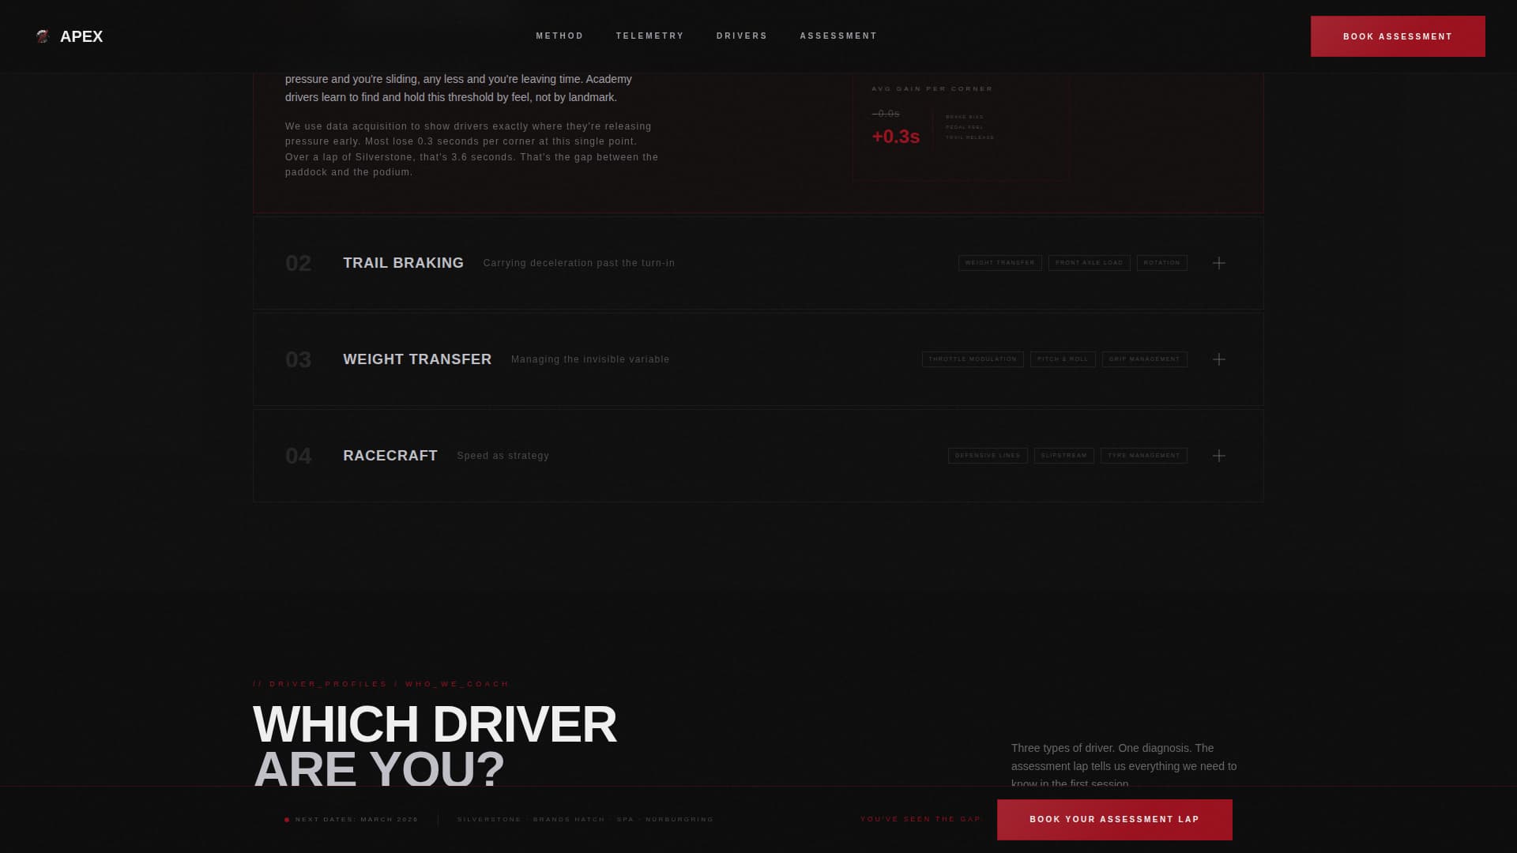Viewport: 1517px width, 853px height.
Task: Open the METHOD navigation item
Action: [x=559, y=36]
